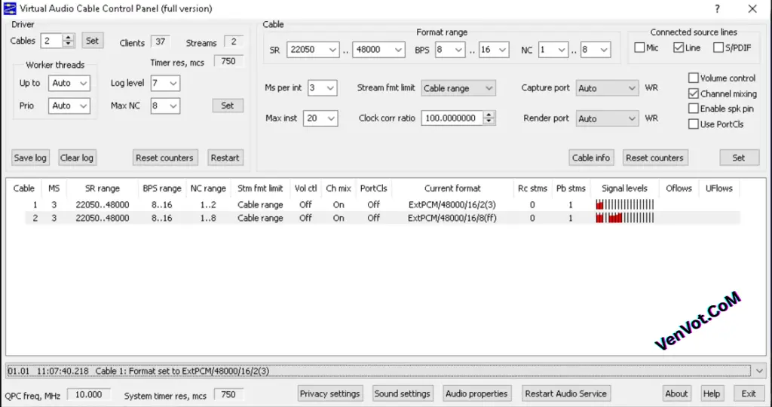Click the Signal levels column header

tap(625, 188)
